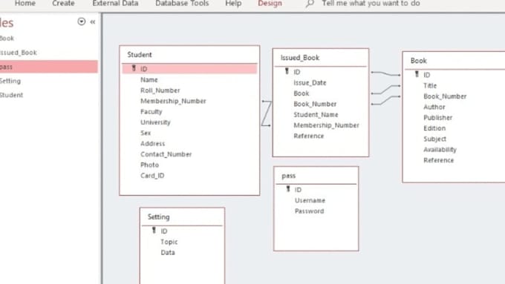Select Photo field in Student table
The width and height of the screenshot is (505, 284).
(x=150, y=165)
